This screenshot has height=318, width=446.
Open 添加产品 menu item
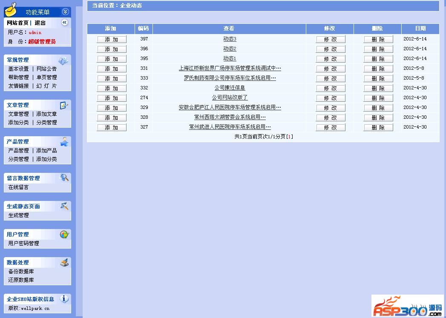pyautogui.click(x=47, y=151)
